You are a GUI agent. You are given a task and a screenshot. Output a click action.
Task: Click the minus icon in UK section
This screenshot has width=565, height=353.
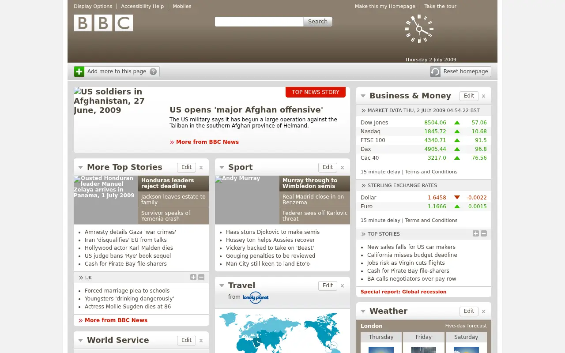(201, 277)
